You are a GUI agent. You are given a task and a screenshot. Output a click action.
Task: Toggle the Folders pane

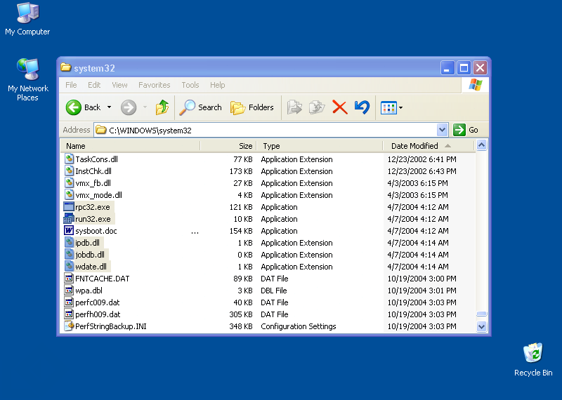251,107
